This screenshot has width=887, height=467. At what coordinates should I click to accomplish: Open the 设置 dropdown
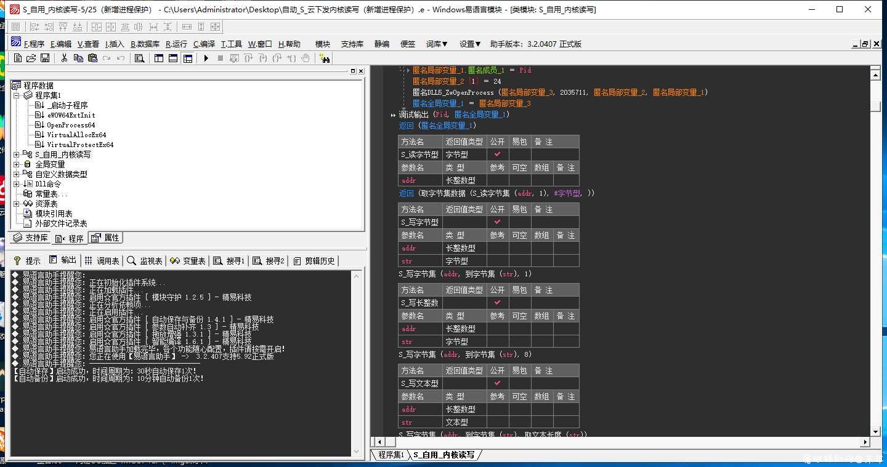[x=470, y=44]
